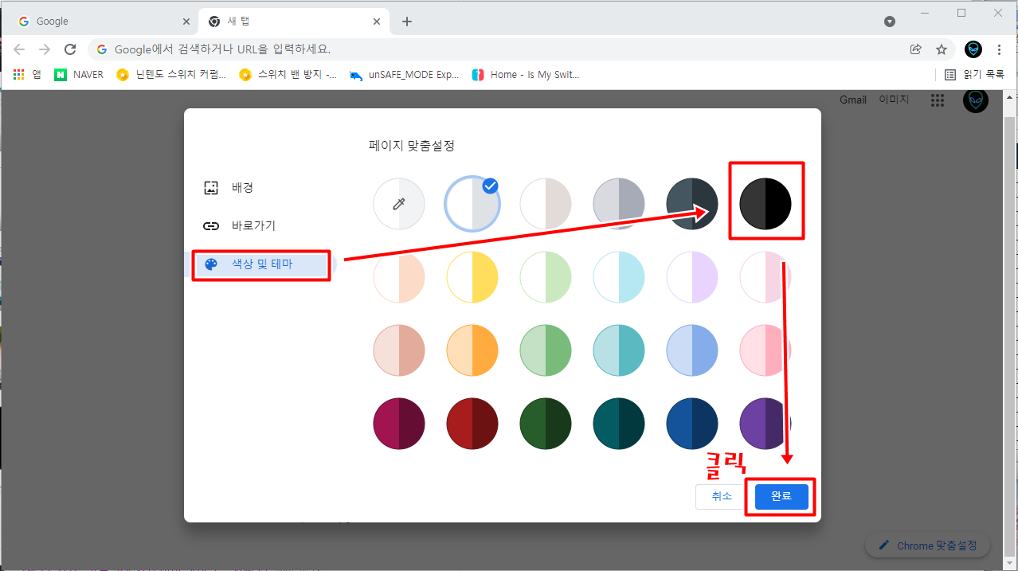1018x571 pixels.
Task: Select the warm grey color theme
Action: point(546,204)
